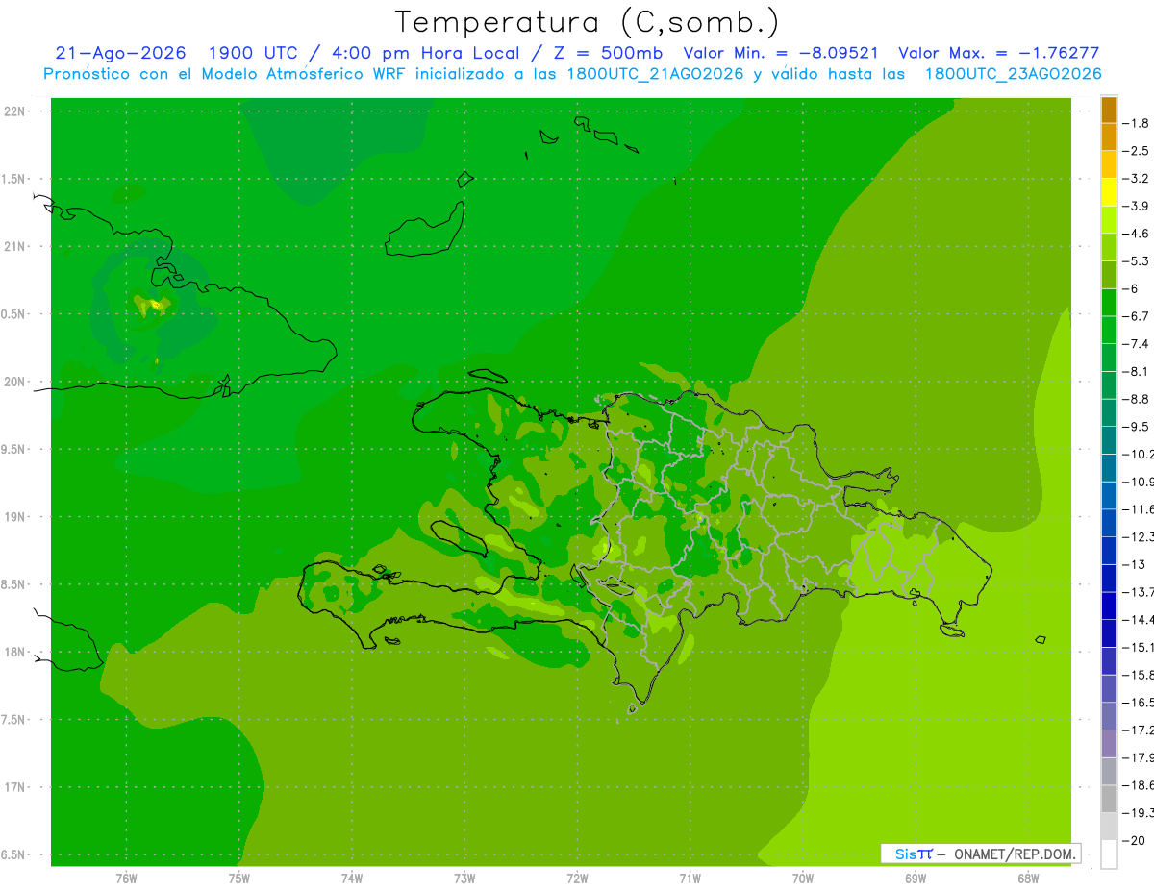The width and height of the screenshot is (1154, 891).
Task: Click the '22N' latitude label
Action: pos(16,111)
